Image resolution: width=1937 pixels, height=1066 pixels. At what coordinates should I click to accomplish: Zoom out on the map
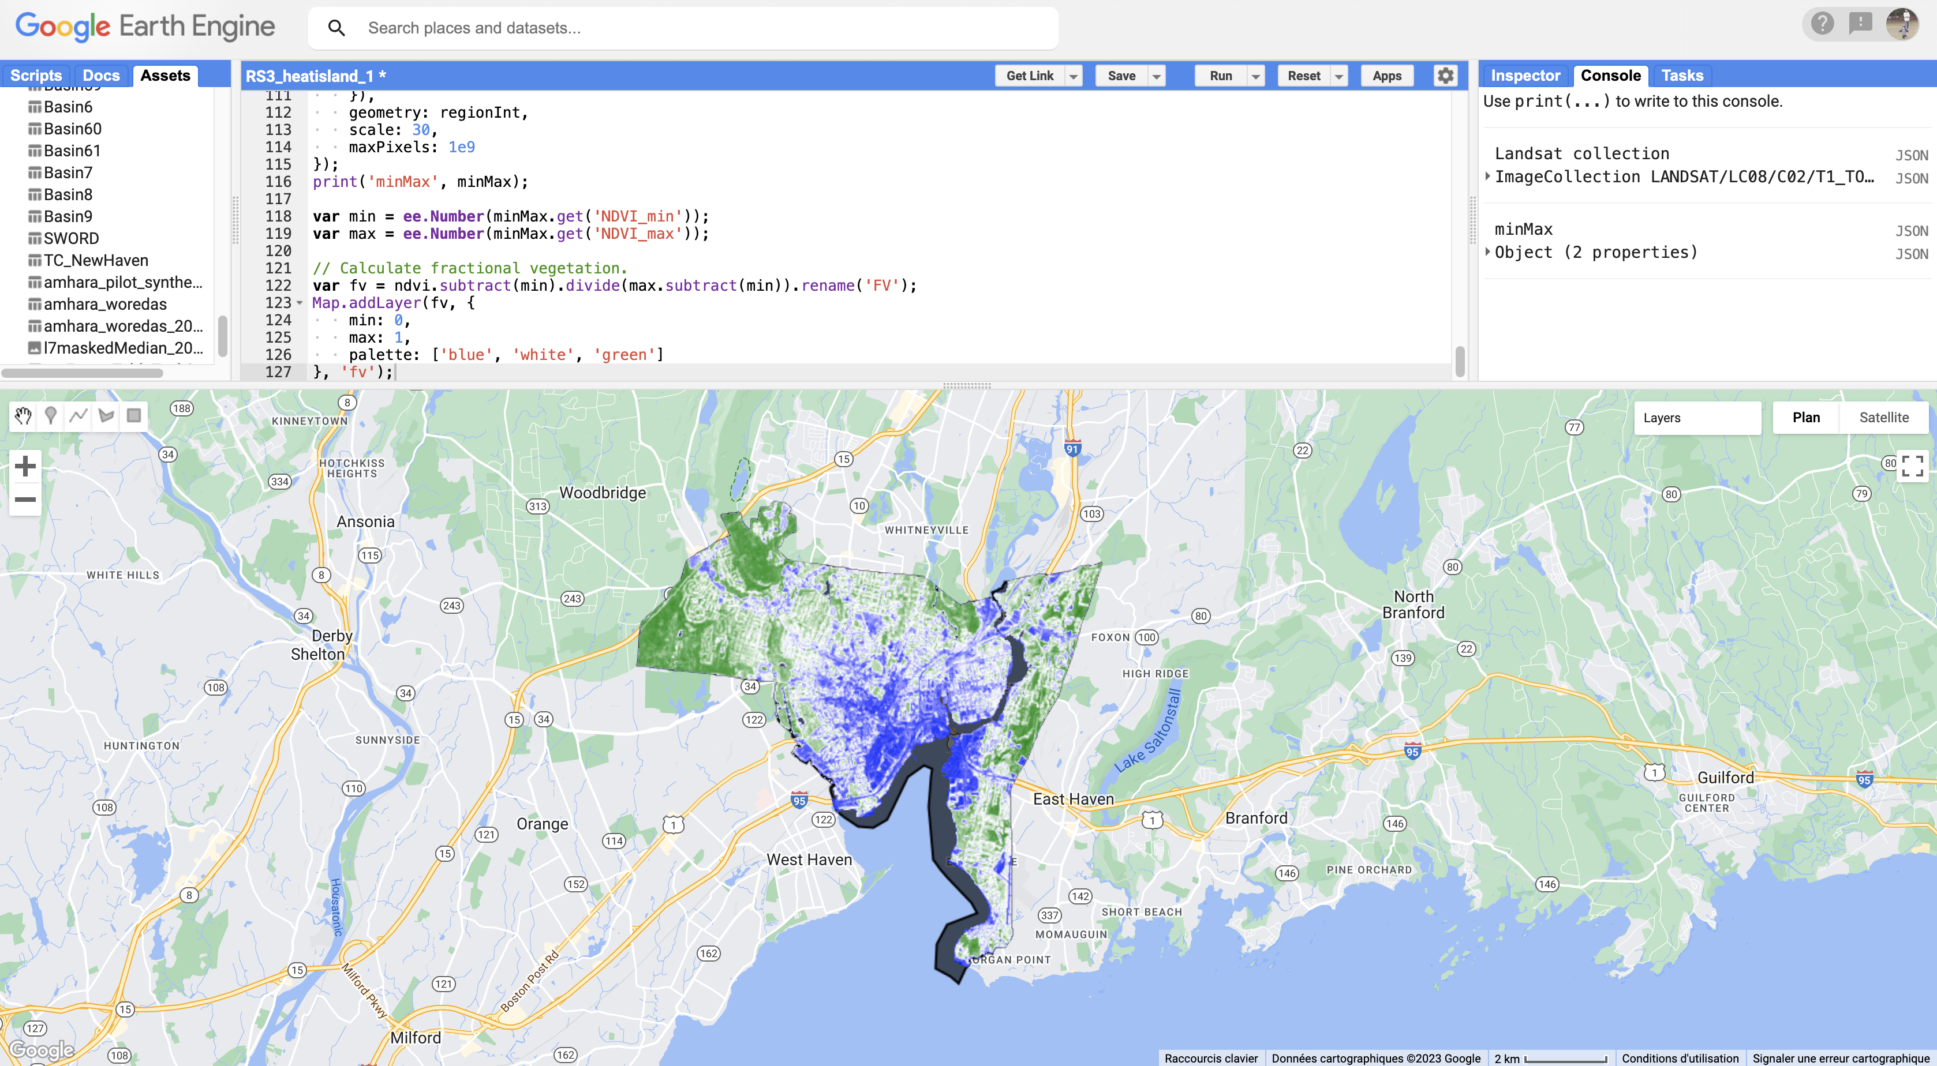click(25, 499)
